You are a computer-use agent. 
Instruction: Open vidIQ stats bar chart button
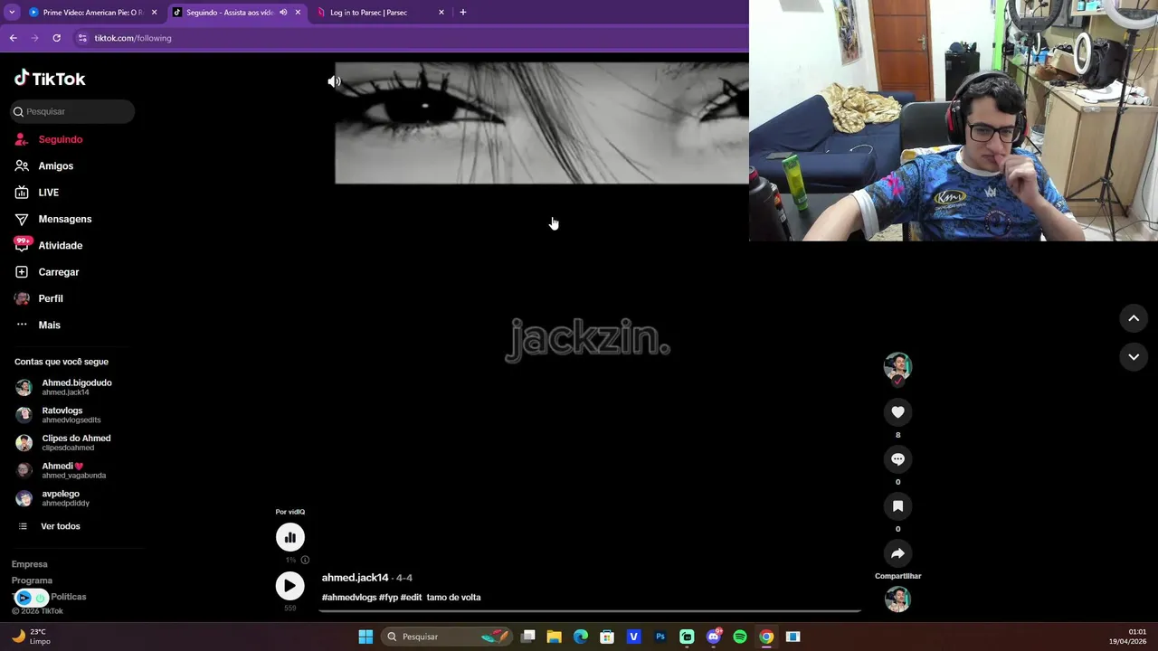tap(290, 538)
